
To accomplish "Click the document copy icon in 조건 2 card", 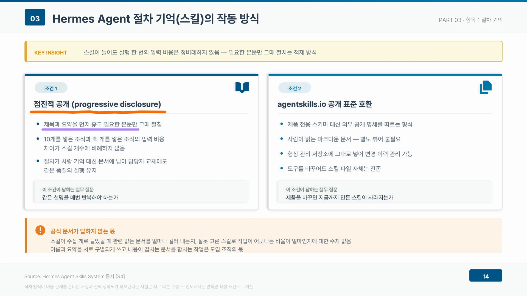I will tap(486, 87).
